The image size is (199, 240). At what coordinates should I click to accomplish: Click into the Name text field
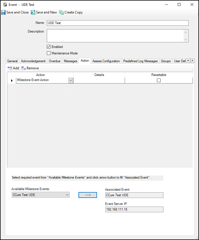coord(117,23)
